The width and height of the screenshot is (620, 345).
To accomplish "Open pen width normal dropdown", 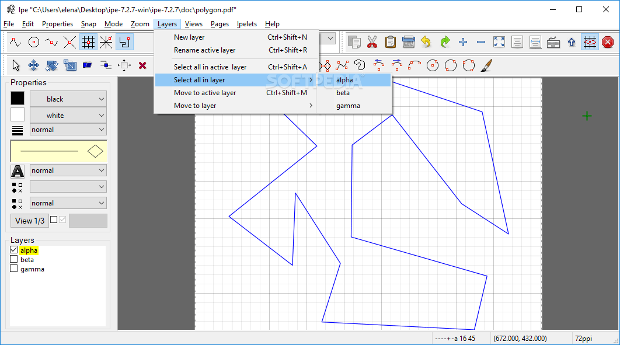I will coord(68,130).
